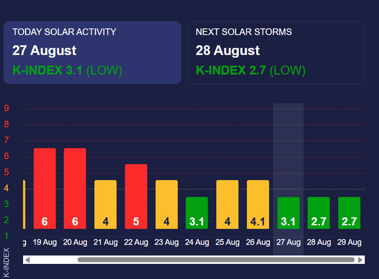Click the 29 Aug green bar
The width and height of the screenshot is (379, 279).
coord(350,212)
